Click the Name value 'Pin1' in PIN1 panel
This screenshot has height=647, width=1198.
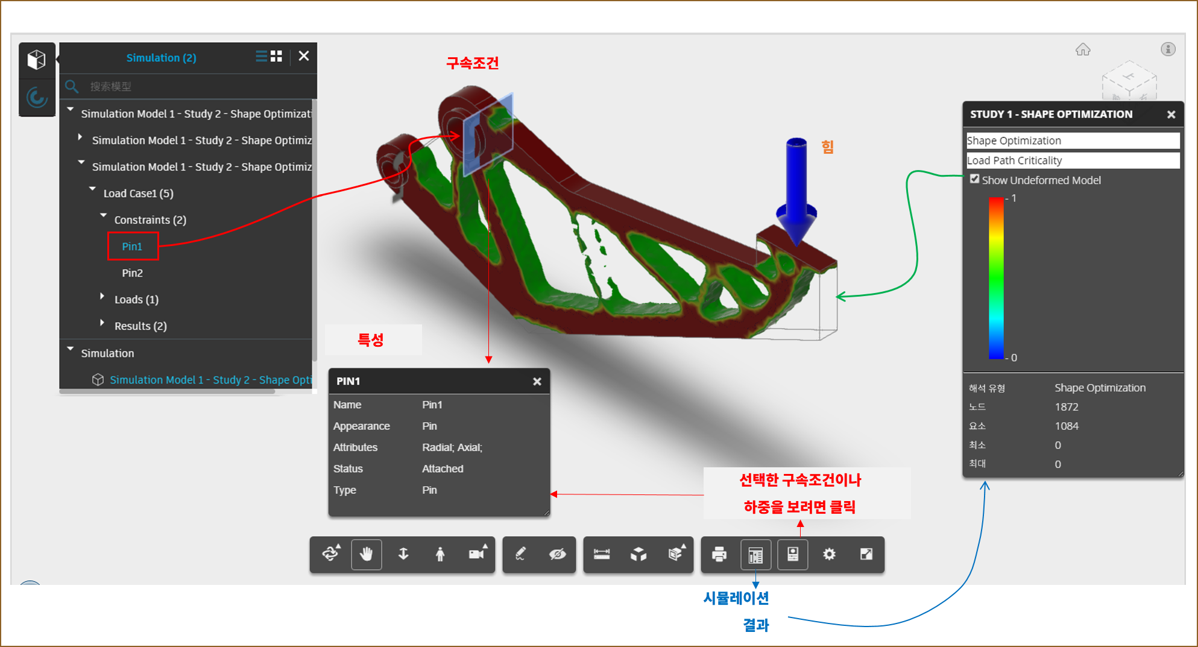[x=432, y=405]
